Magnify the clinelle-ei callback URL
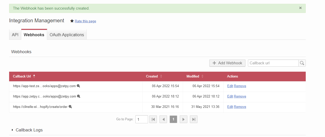 70,107
